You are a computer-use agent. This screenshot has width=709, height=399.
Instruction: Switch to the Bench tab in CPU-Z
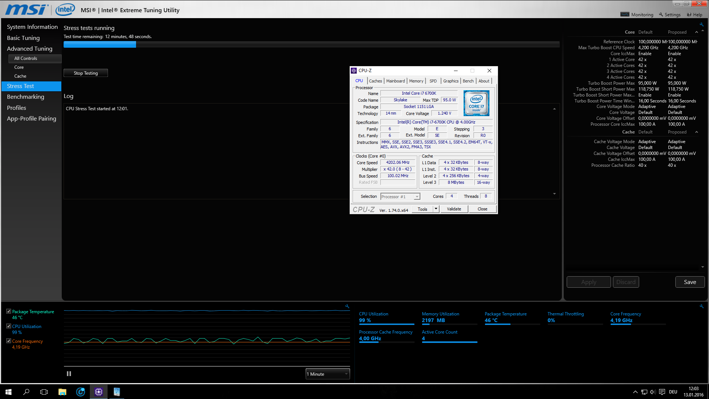tap(468, 81)
